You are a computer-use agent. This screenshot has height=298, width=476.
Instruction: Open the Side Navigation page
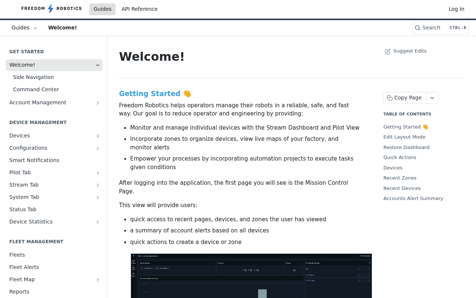click(x=33, y=77)
